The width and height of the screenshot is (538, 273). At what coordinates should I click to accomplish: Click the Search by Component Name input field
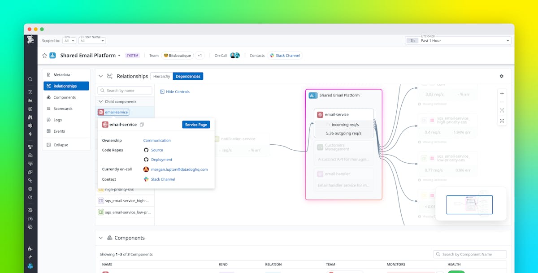click(x=469, y=254)
